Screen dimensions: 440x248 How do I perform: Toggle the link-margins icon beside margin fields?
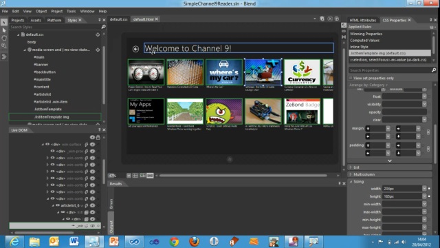[428, 132]
